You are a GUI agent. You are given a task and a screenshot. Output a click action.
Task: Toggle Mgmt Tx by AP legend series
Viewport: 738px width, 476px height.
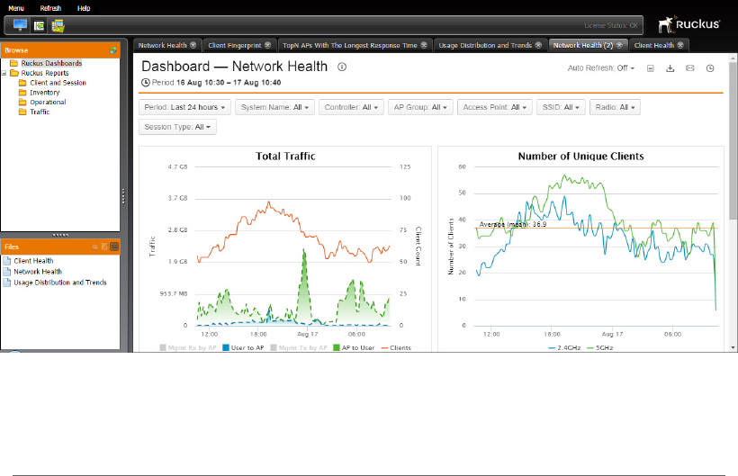(299, 347)
